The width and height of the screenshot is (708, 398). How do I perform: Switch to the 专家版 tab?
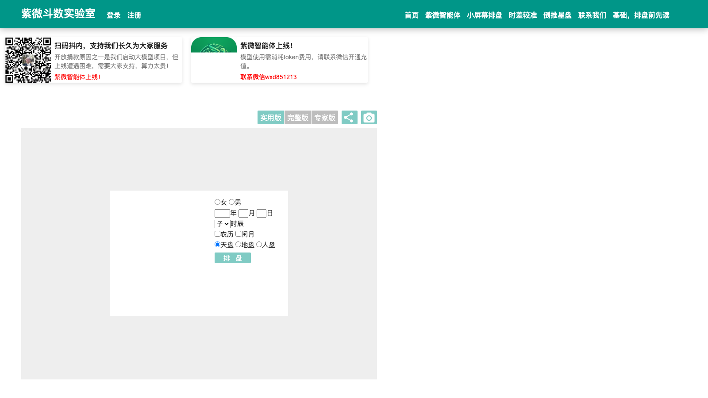click(325, 118)
